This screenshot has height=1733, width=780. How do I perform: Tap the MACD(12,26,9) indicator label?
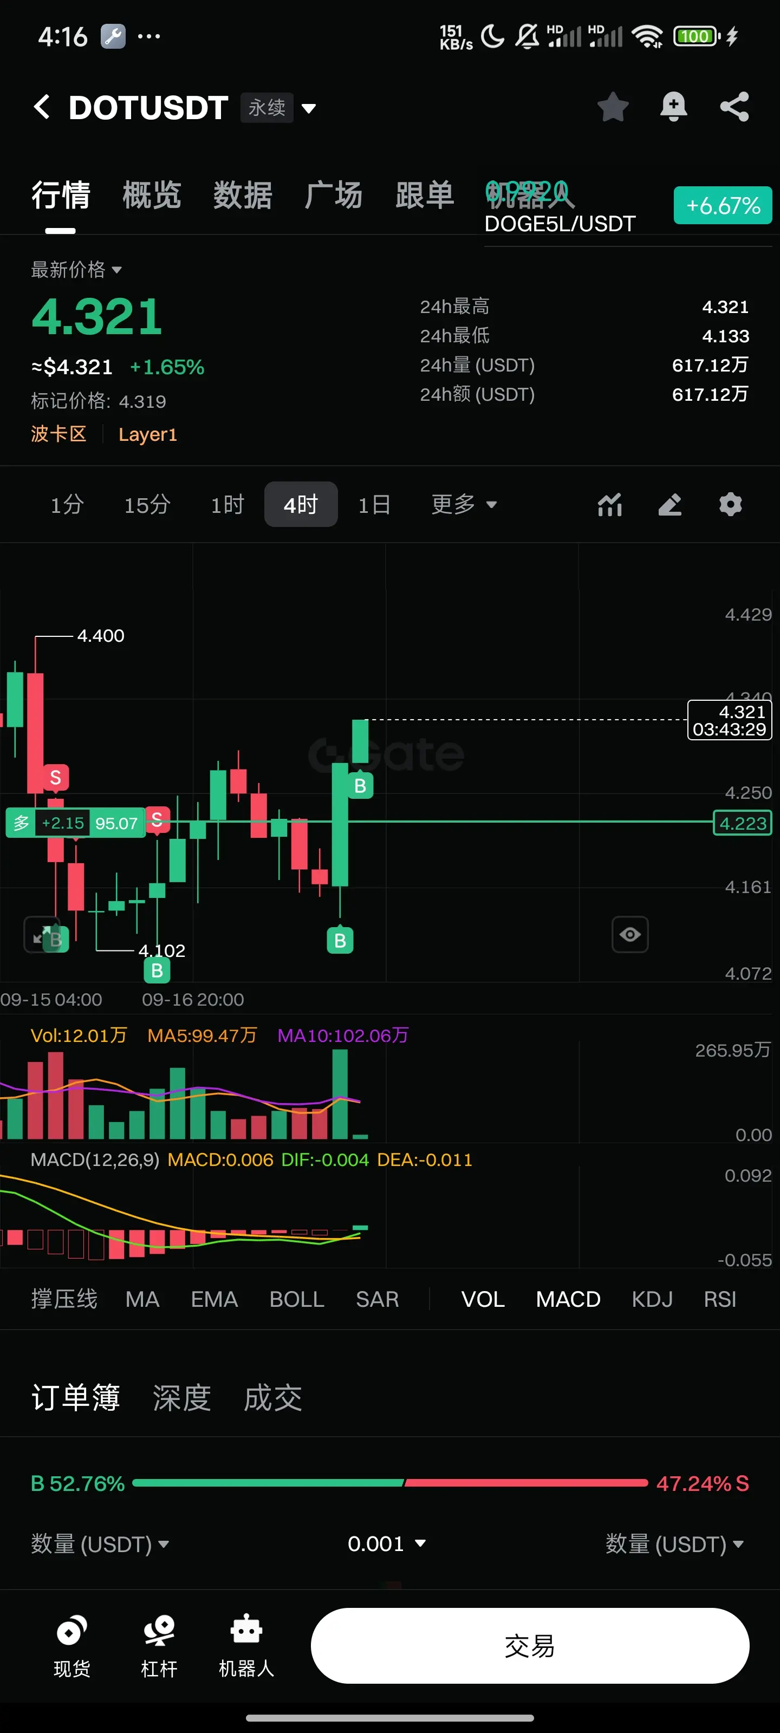click(x=95, y=1160)
